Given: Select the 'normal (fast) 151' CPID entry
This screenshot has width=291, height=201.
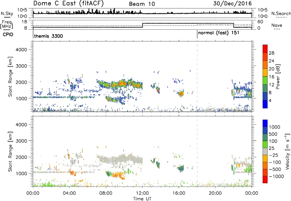Looking at the screenshot, I should (x=219, y=33).
